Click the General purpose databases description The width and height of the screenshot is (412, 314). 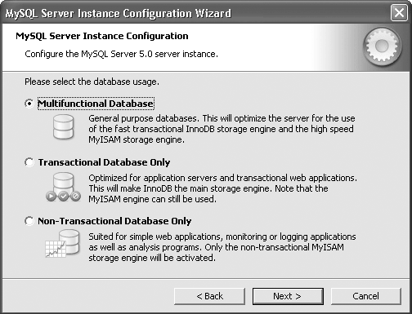coord(222,129)
